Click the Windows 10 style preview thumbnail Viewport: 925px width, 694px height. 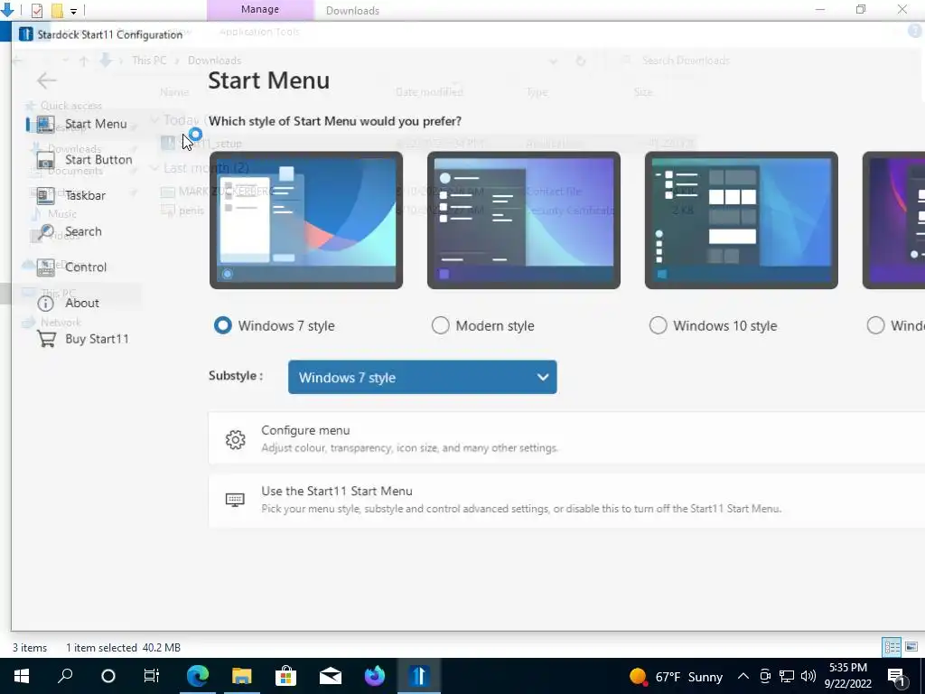click(742, 220)
